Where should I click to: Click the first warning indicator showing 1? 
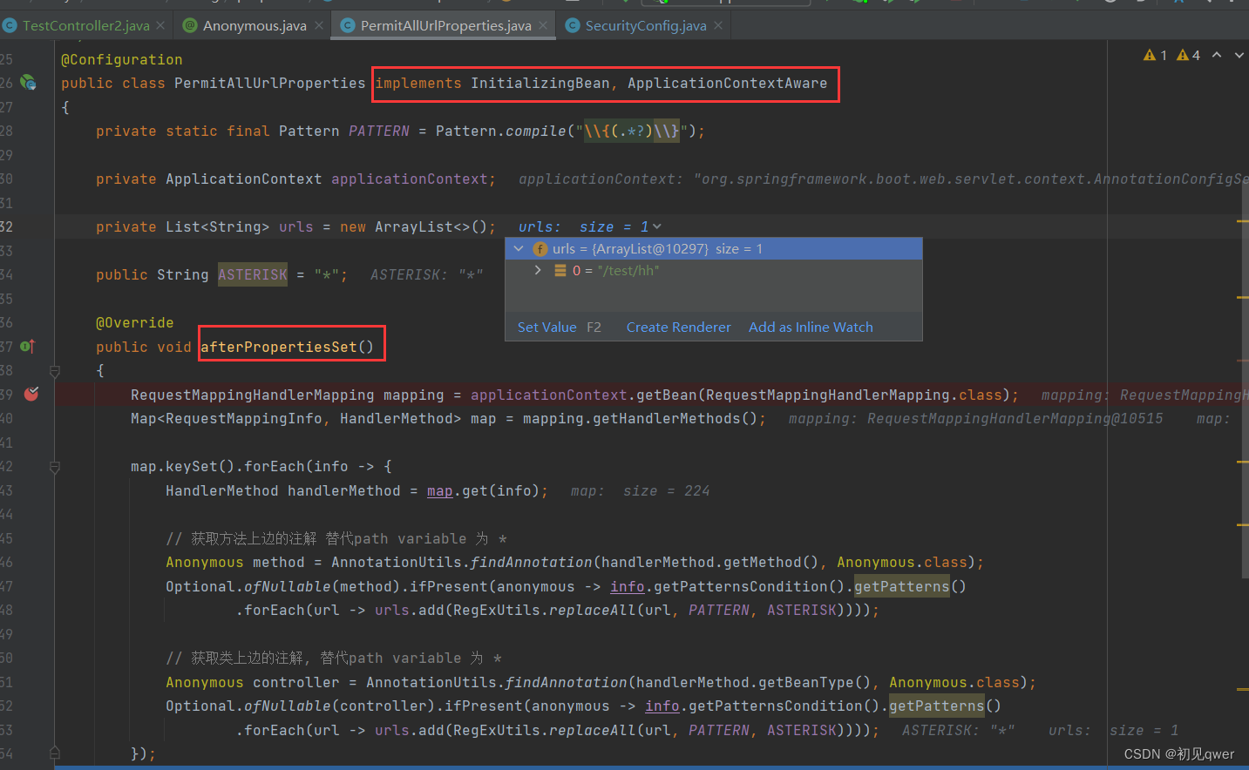pos(1155,55)
